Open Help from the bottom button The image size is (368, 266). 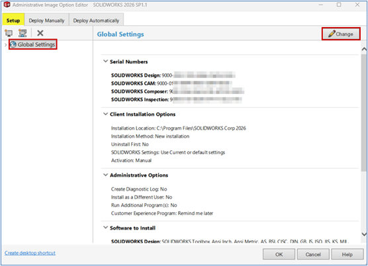pos(347,254)
